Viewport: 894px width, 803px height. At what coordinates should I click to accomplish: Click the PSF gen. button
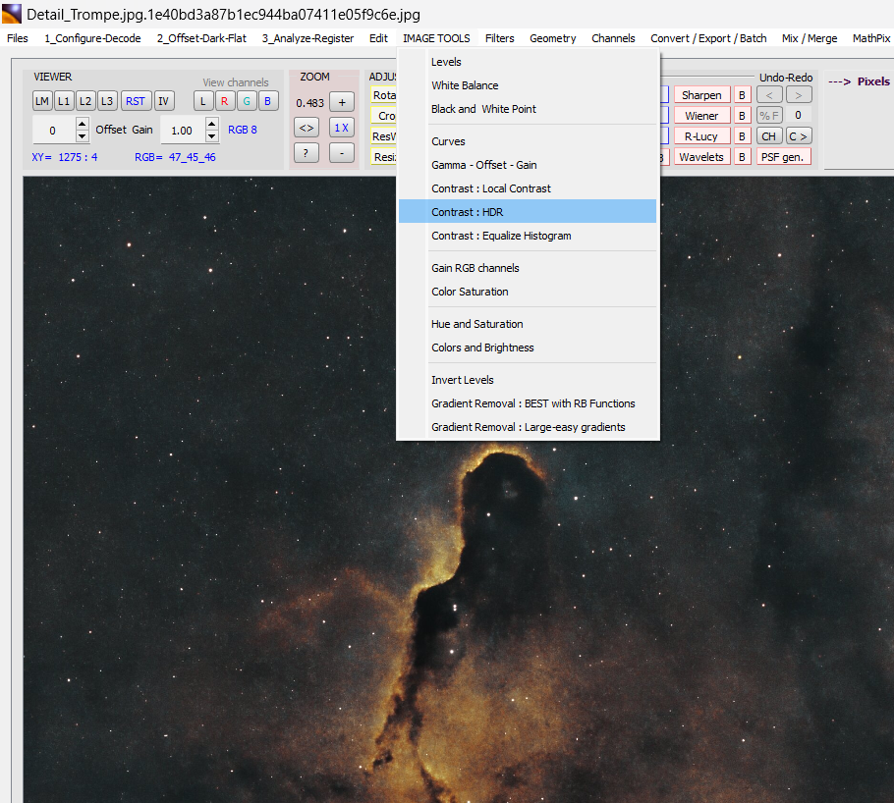tap(784, 157)
